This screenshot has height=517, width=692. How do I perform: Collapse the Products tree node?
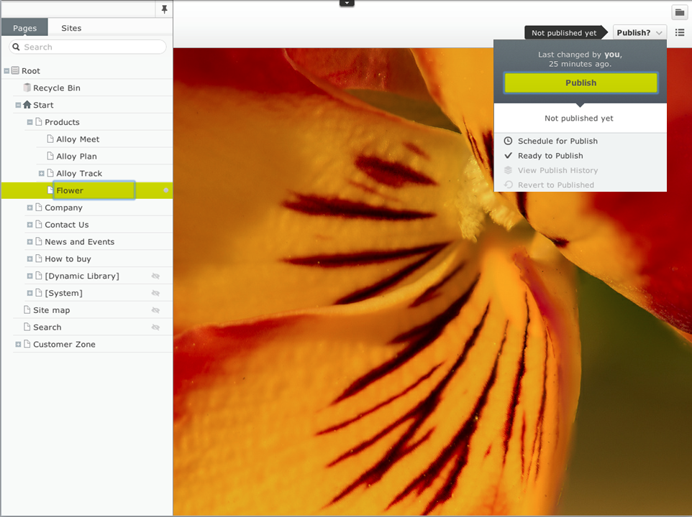tap(29, 123)
